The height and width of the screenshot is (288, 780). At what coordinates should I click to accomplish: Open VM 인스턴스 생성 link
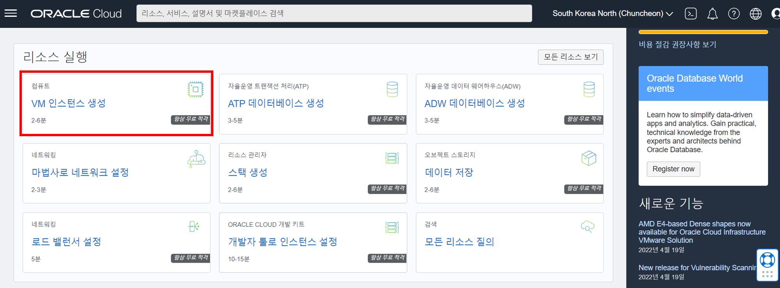point(69,104)
